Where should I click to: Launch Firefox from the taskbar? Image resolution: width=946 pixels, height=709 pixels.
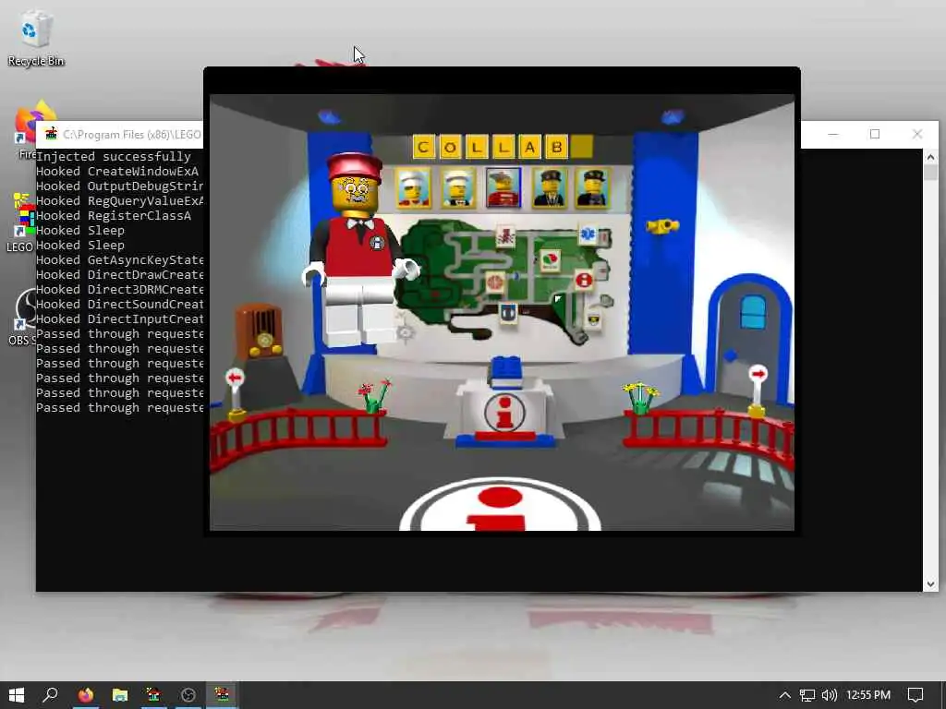[x=85, y=695]
